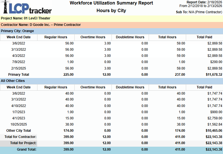Select the 7/9/2022 week end date
Screen dimensions: 223x154
[x=19, y=62]
